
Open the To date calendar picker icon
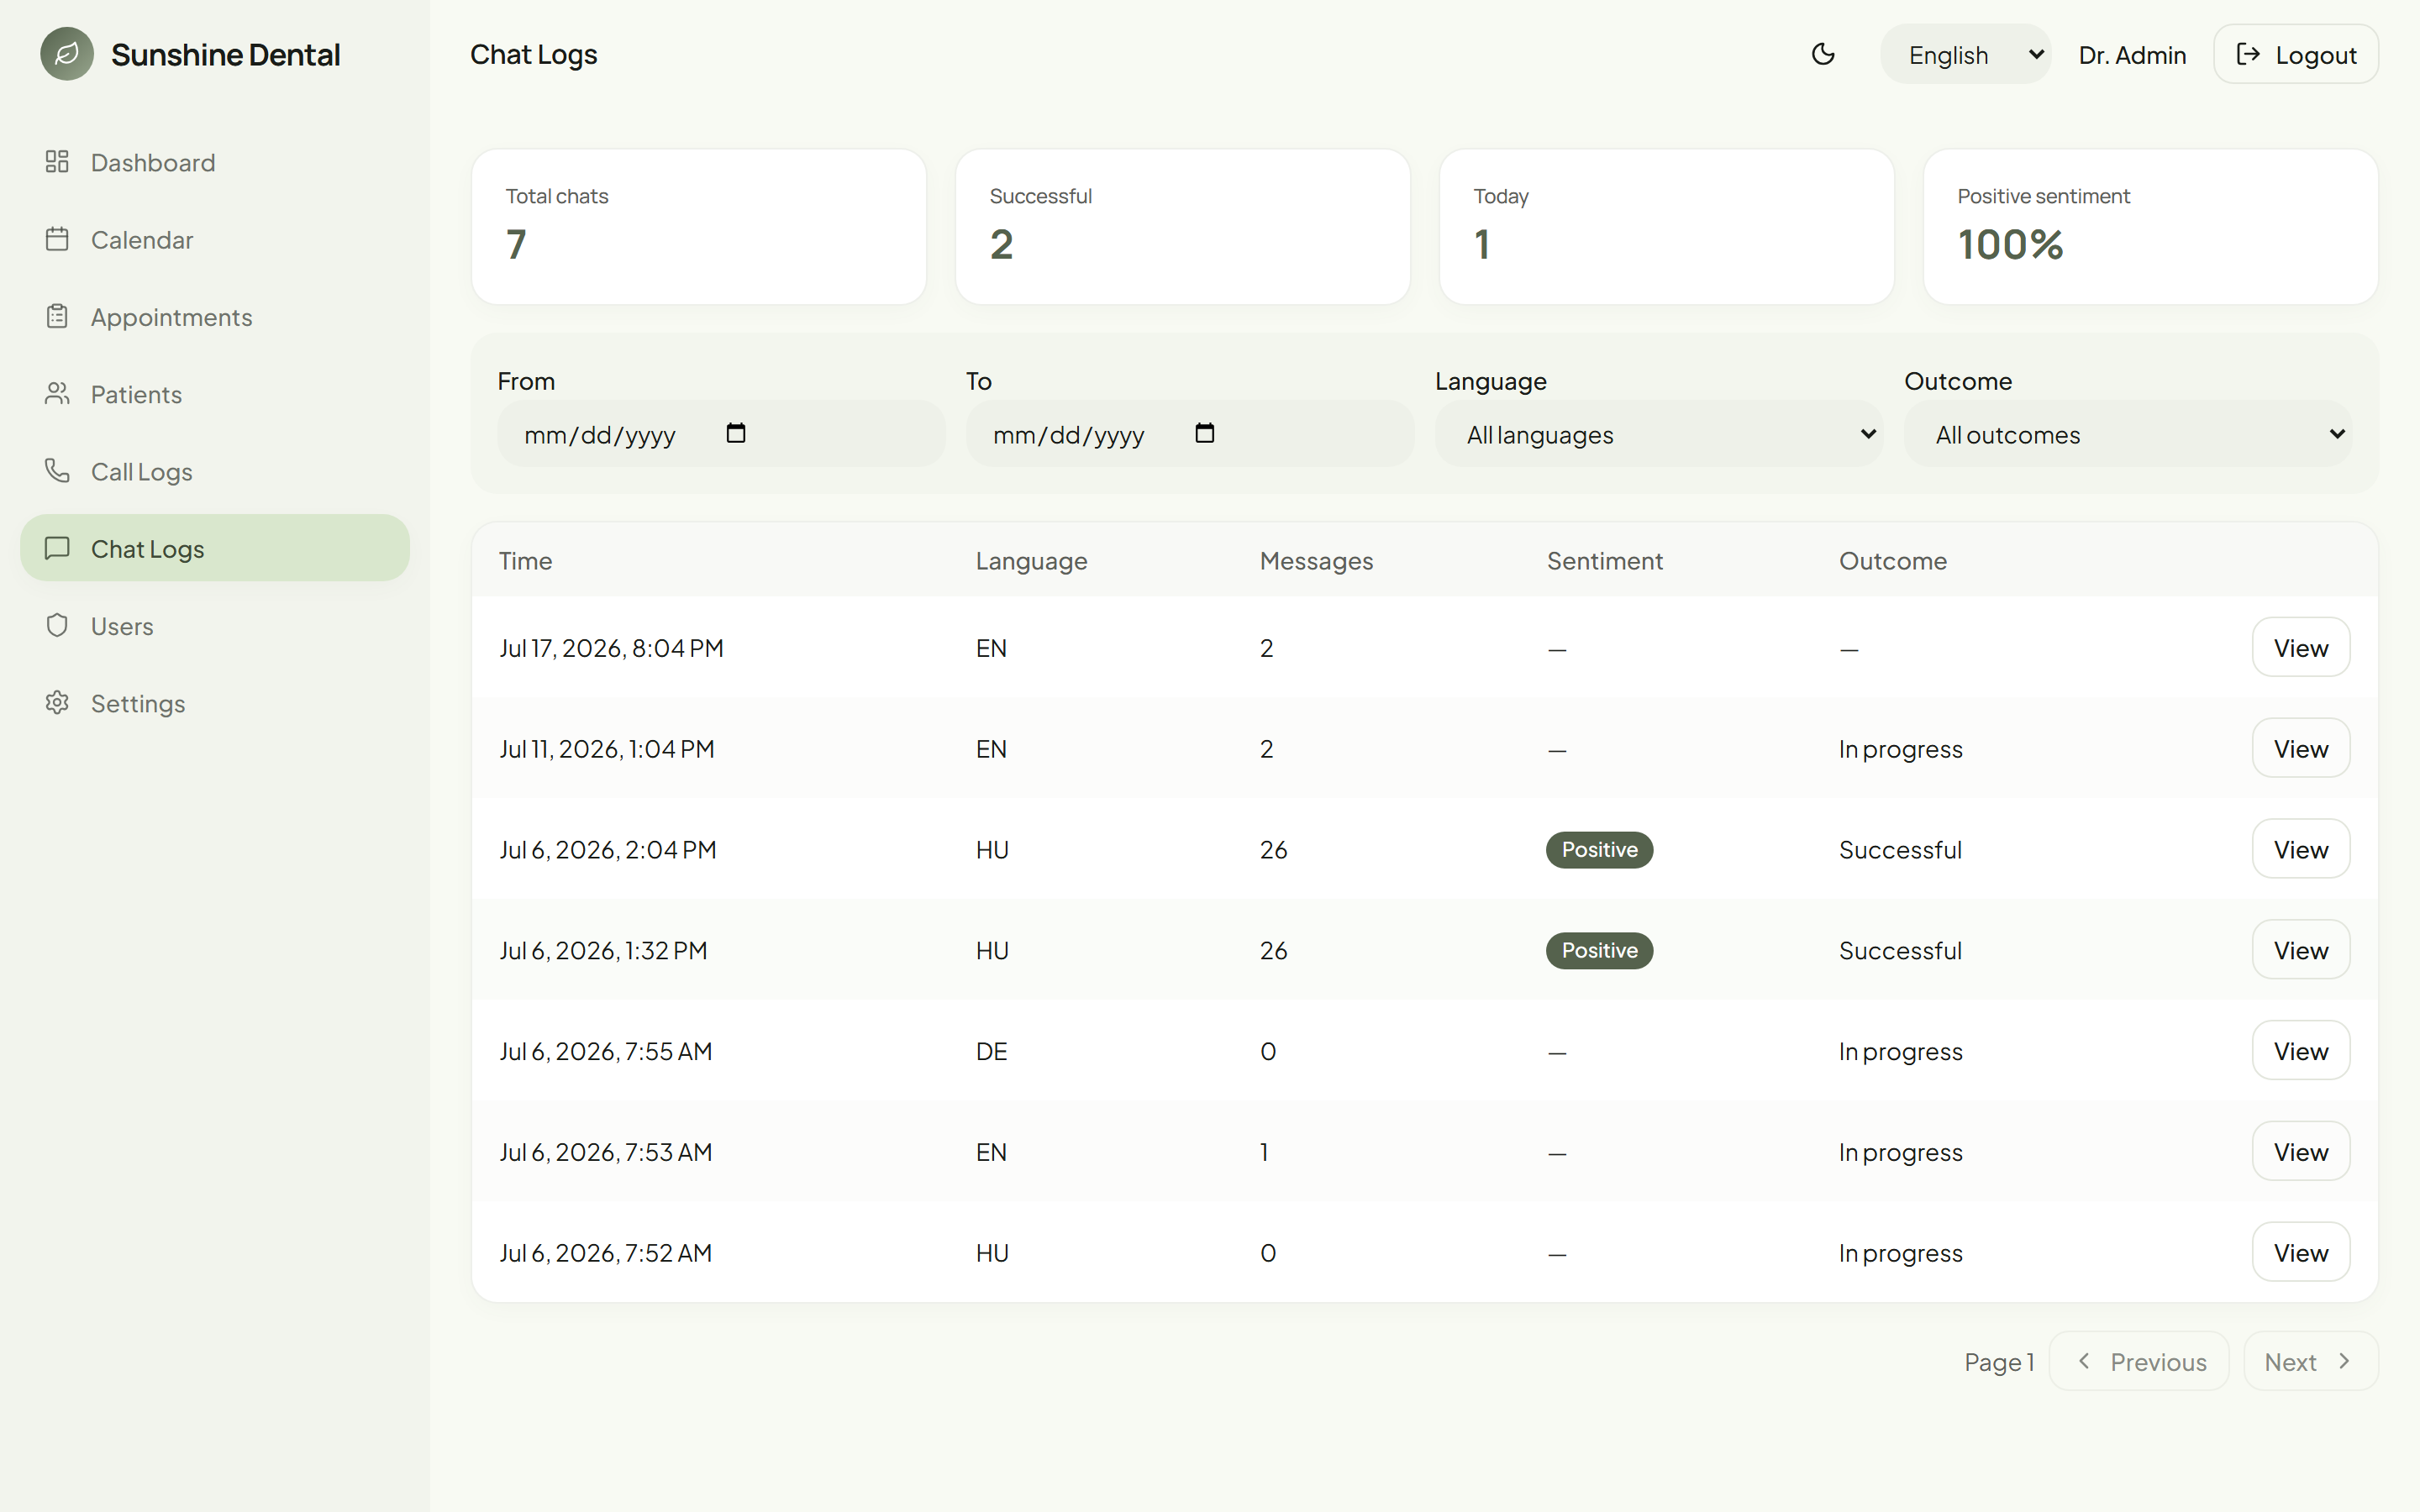1205,433
